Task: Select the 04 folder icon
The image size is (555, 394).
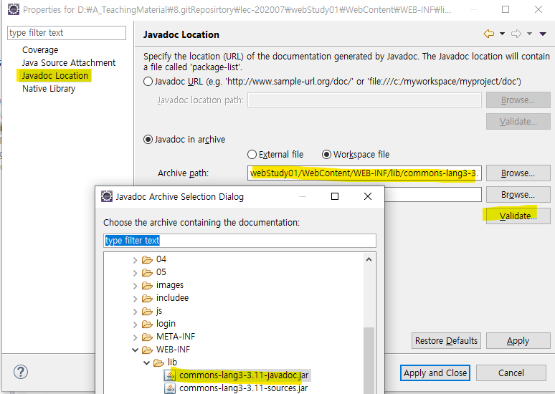Action: pos(147,259)
